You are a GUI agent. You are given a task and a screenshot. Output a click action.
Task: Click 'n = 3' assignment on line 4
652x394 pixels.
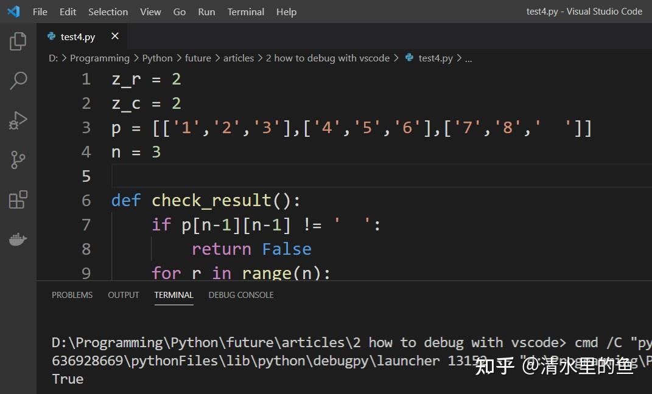[x=136, y=152]
